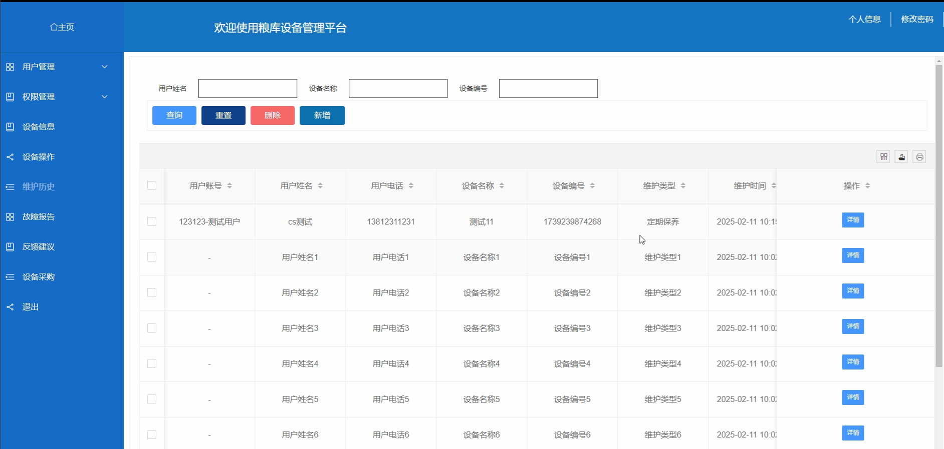Sort by 操作 column arrows
944x449 pixels.
coord(867,186)
